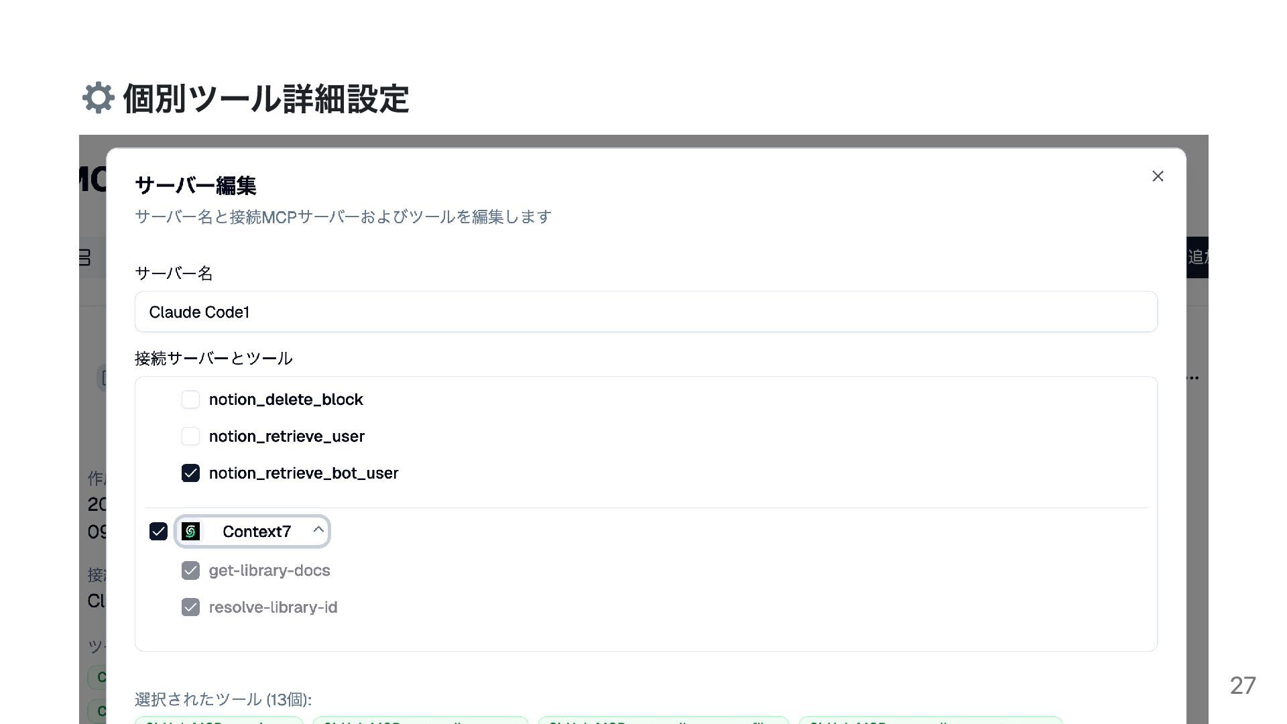Click the 選択されたツール (13個) text
This screenshot has width=1287, height=724.
click(223, 699)
